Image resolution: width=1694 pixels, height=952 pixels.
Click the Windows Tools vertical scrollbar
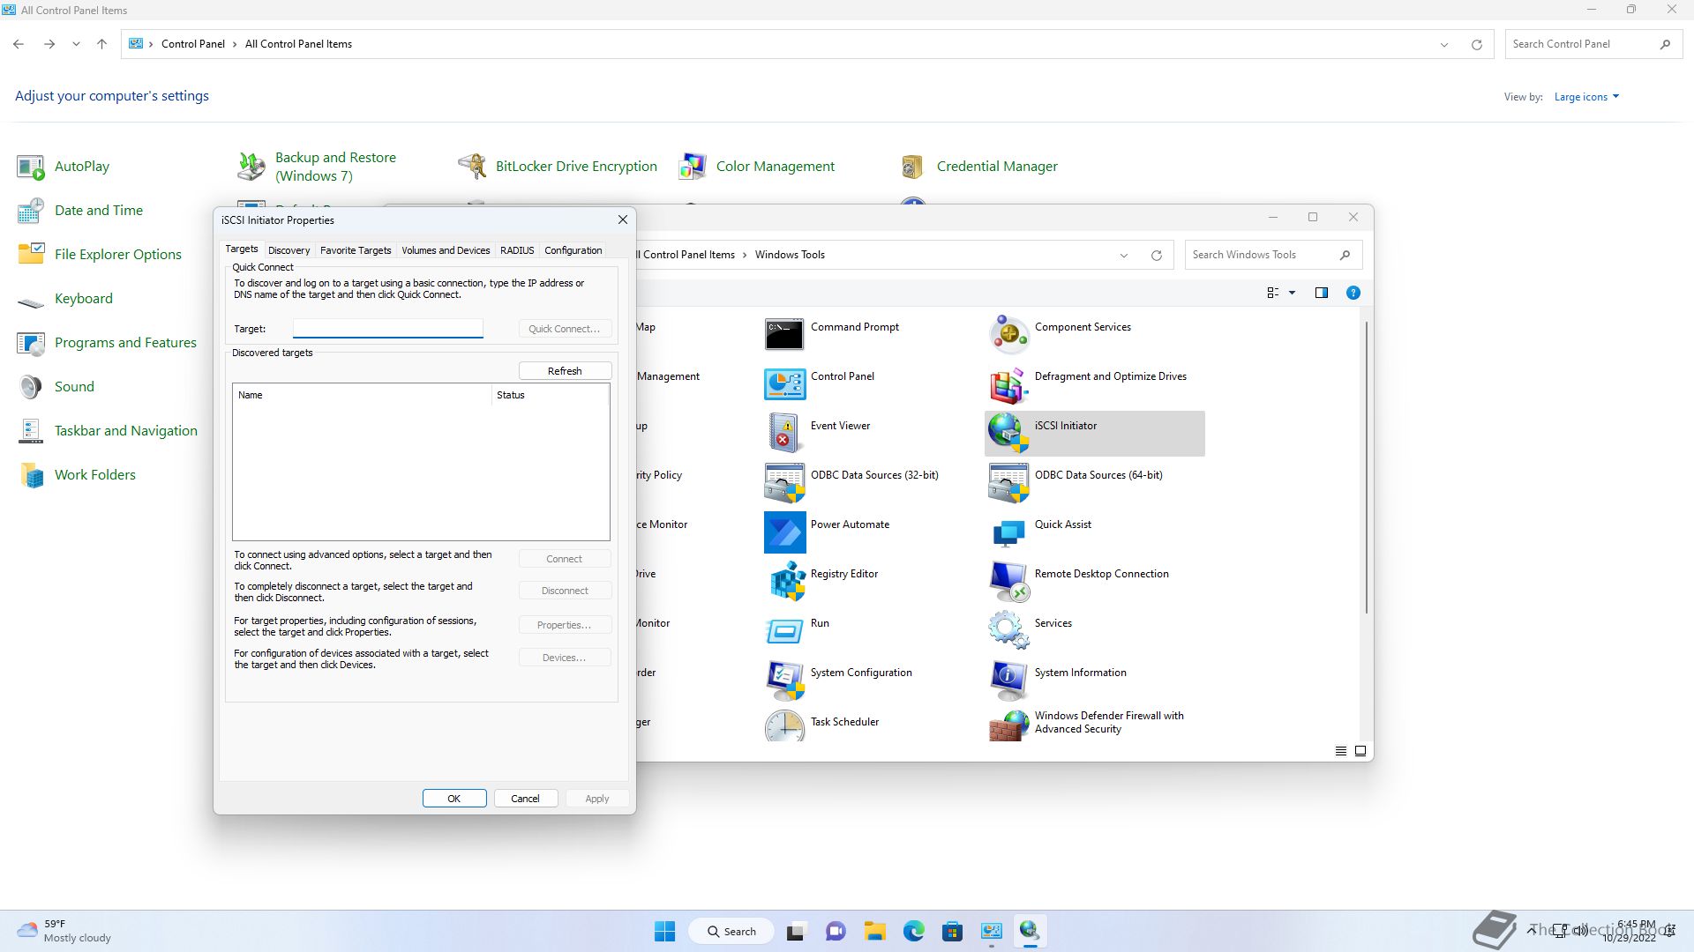tap(1367, 467)
